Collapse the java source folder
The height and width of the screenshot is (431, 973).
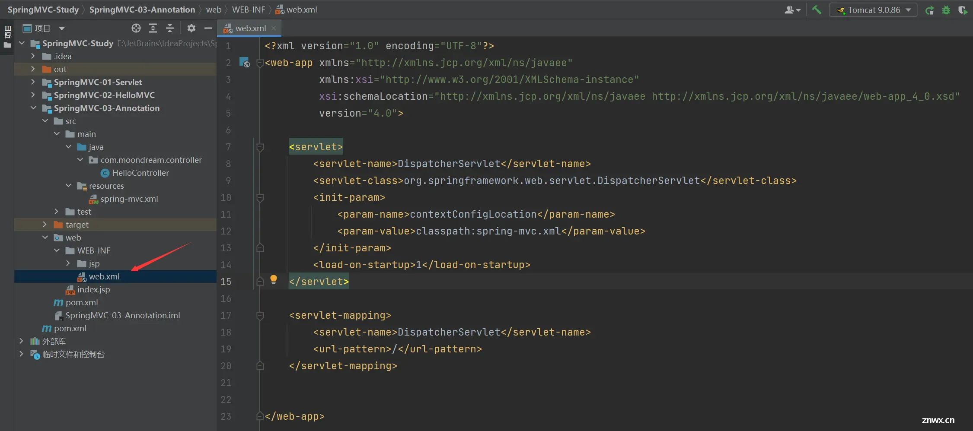tap(68, 147)
